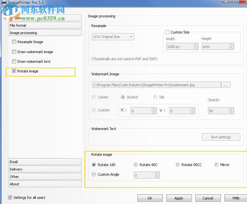Select the Rotate 90CC radio button
The image size is (247, 204).
point(178,165)
